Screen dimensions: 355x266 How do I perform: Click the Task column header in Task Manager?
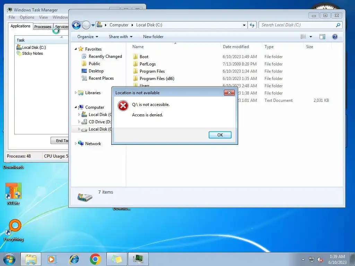point(41,40)
